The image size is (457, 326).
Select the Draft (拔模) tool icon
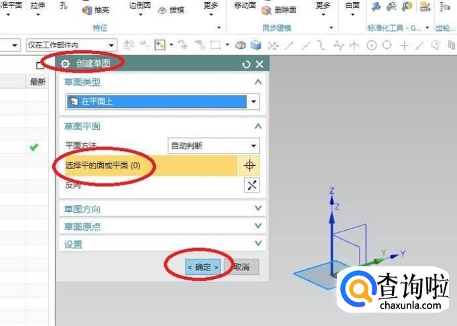coord(162,10)
